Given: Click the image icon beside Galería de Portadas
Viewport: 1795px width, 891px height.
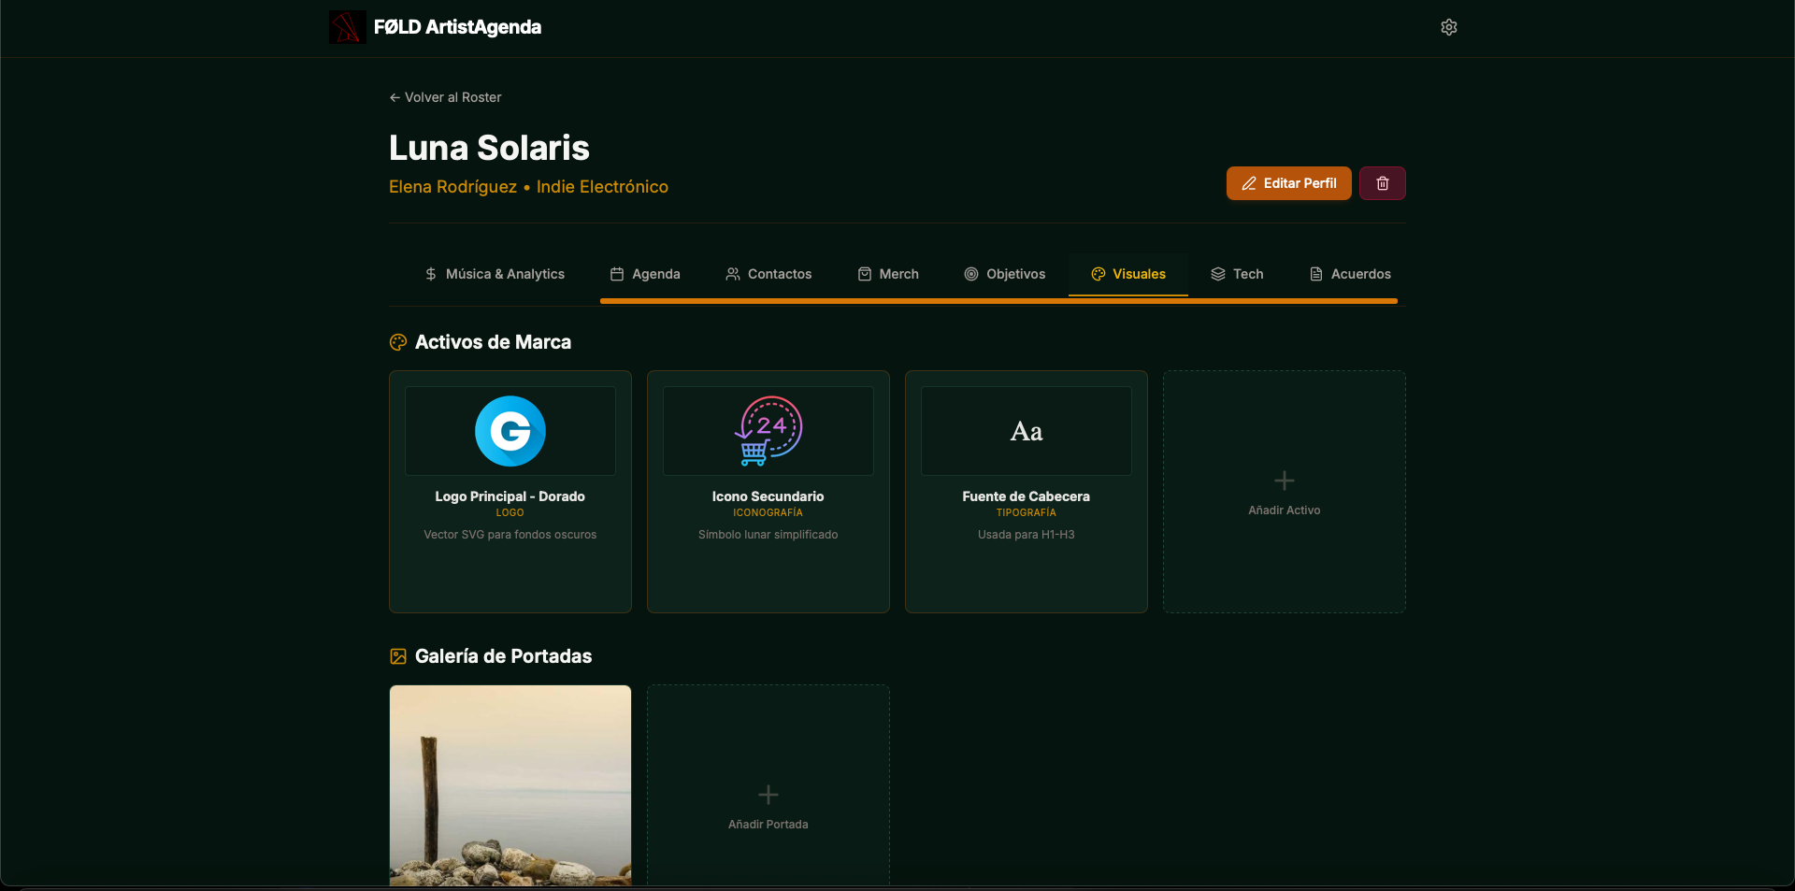Looking at the screenshot, I should coord(398,656).
